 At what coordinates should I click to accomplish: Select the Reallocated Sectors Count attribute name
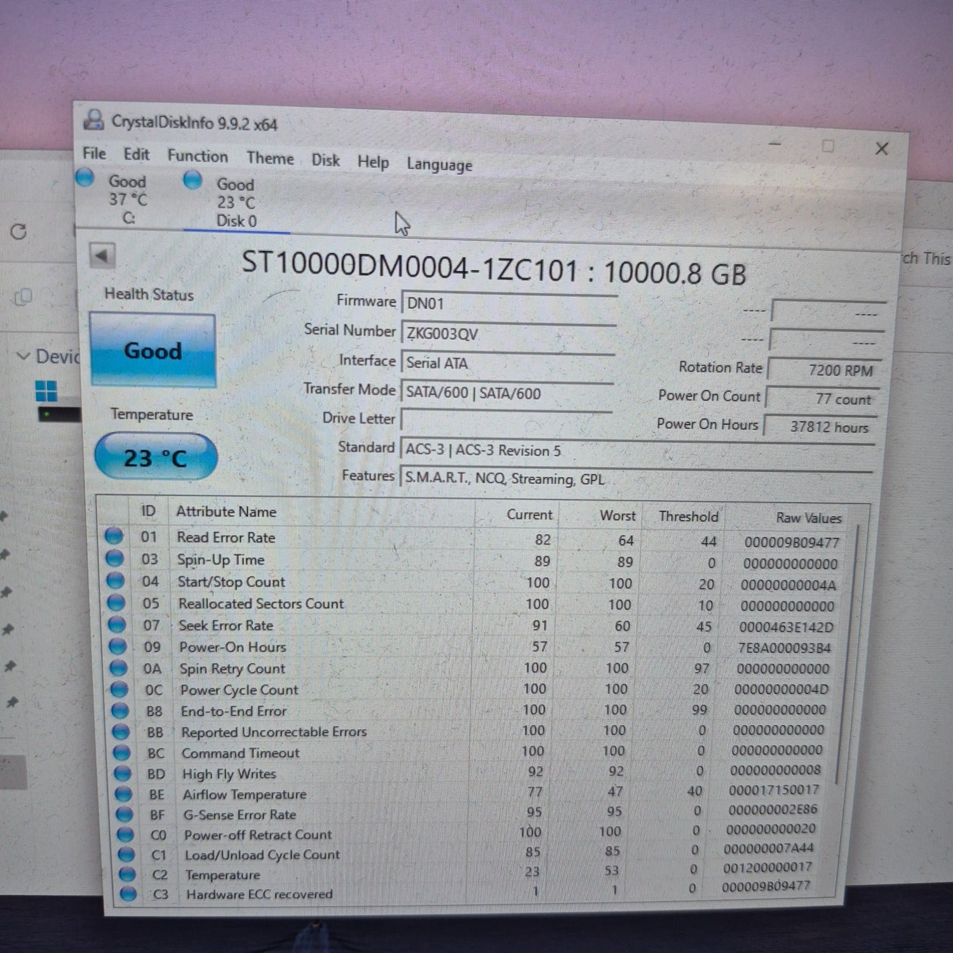point(261,604)
